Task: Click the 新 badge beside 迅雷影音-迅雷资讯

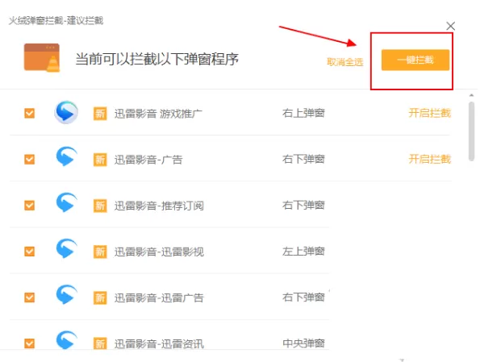Action: [x=100, y=343]
